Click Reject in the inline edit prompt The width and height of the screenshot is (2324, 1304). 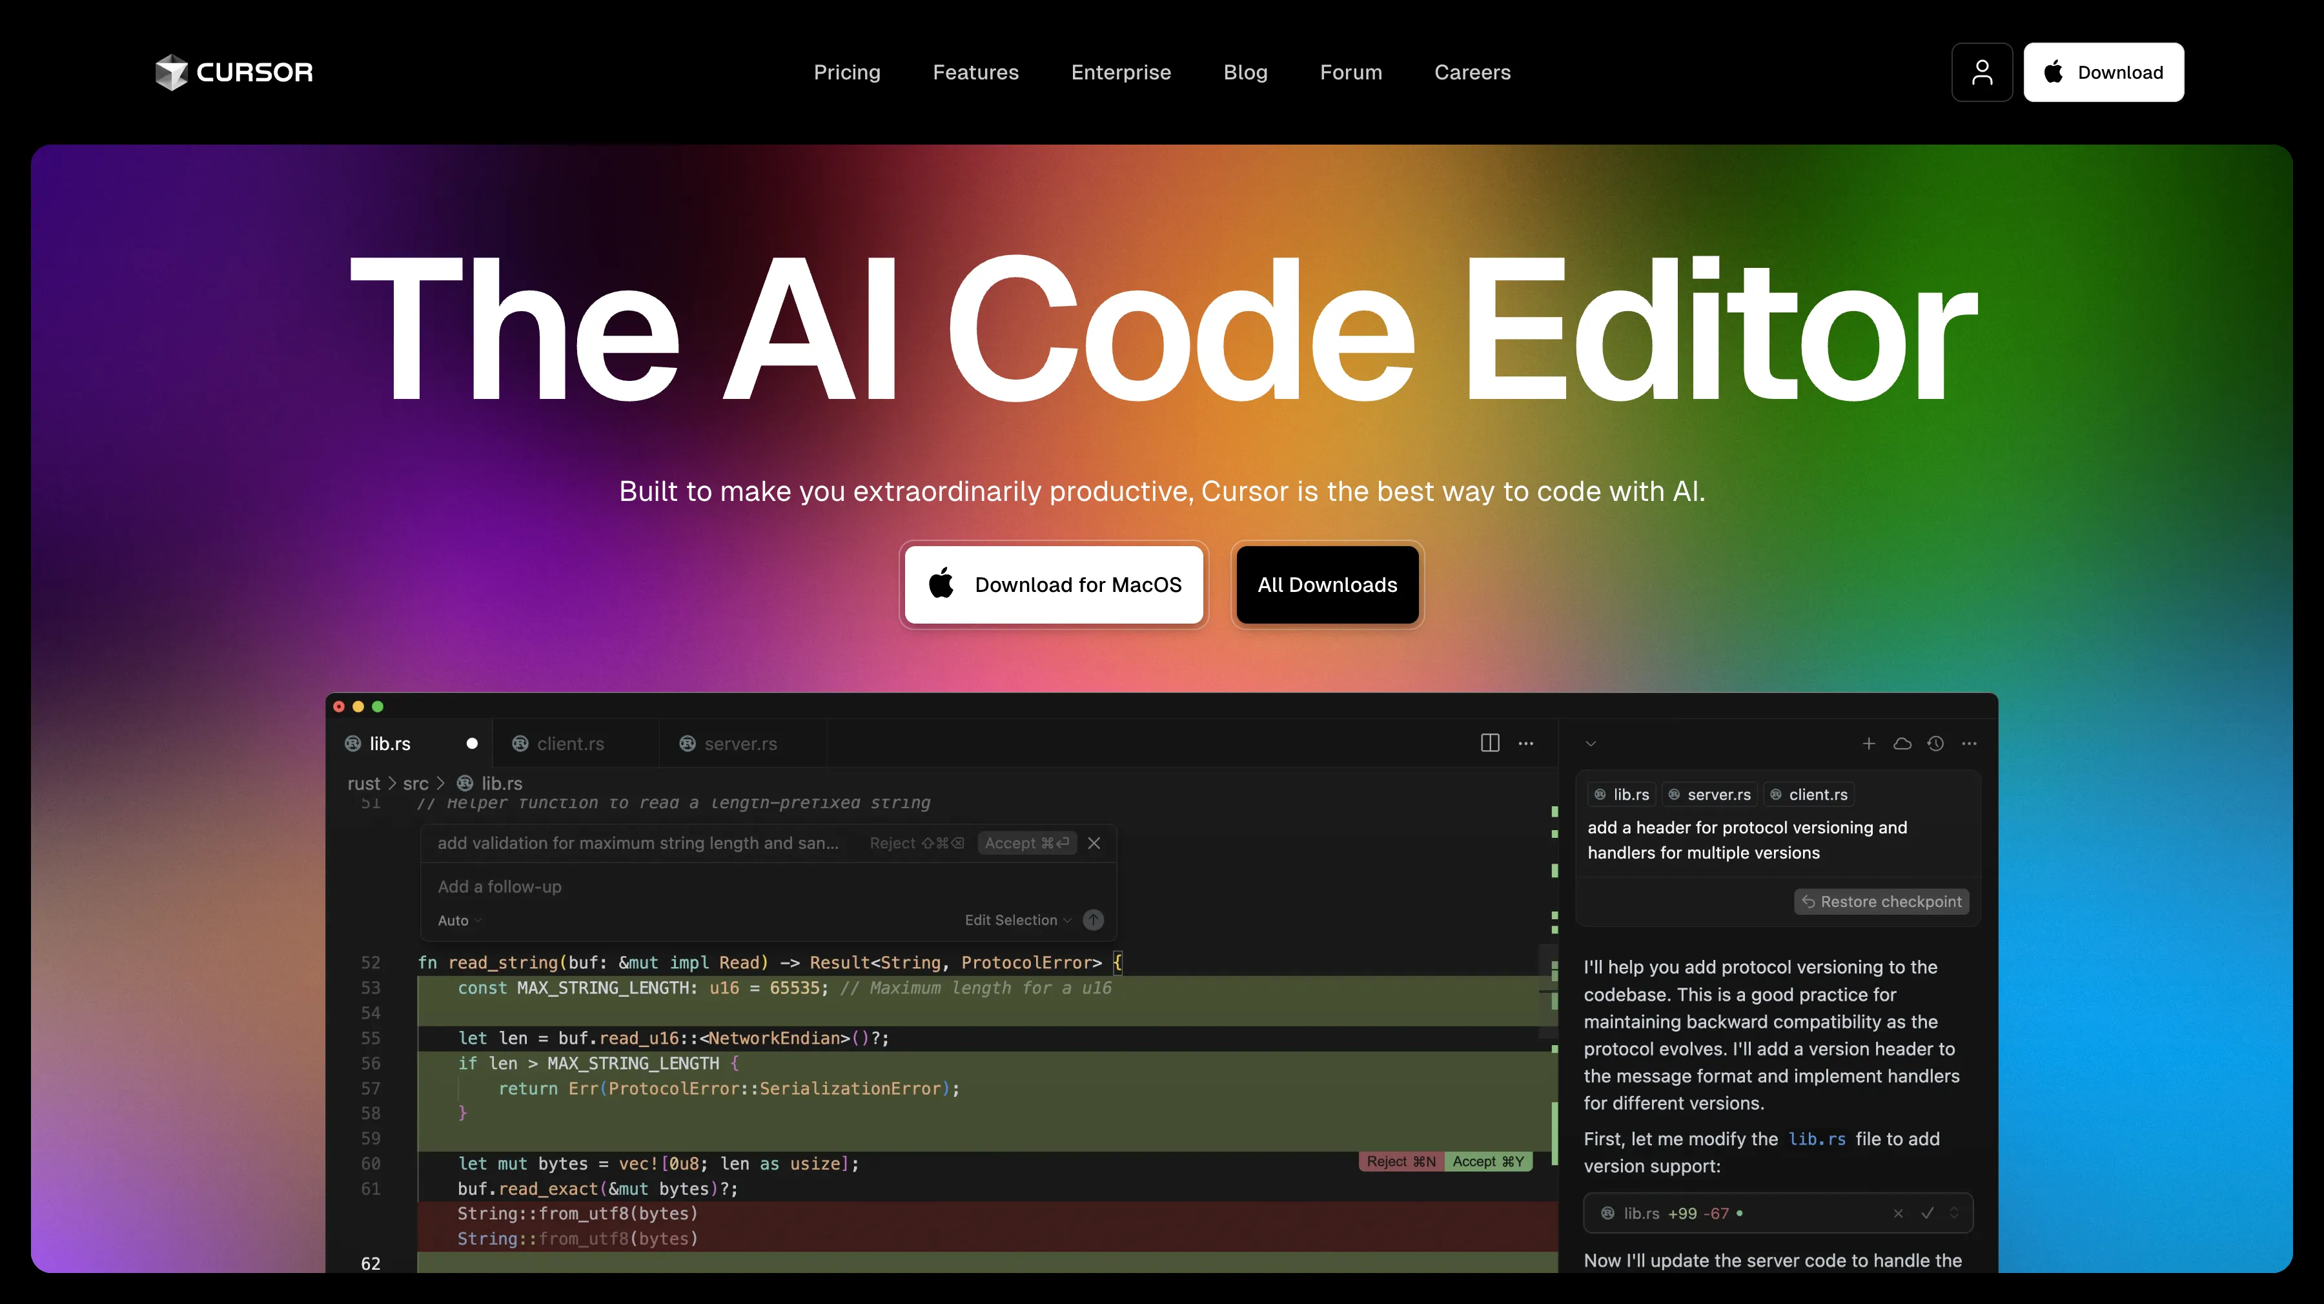pyautogui.click(x=917, y=843)
